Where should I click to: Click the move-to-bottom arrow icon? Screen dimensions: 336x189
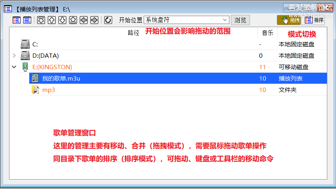(x=73, y=20)
